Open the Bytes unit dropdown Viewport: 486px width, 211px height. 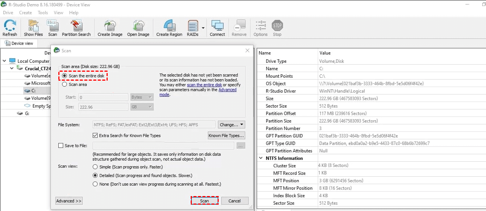tap(142, 97)
